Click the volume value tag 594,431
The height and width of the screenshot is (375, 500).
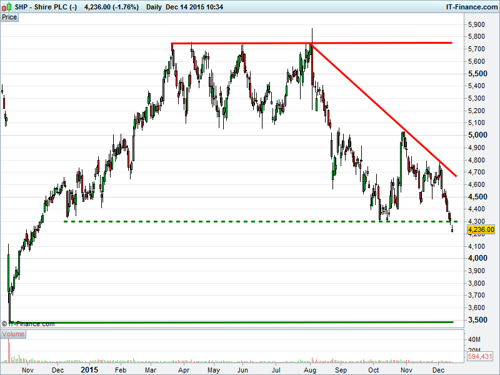pyautogui.click(x=480, y=356)
